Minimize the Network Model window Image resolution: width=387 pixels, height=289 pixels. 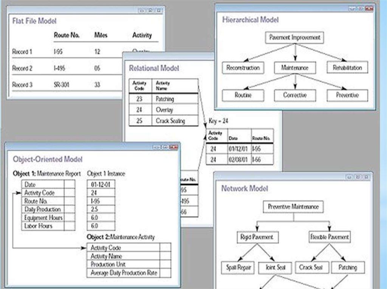tap(350, 176)
